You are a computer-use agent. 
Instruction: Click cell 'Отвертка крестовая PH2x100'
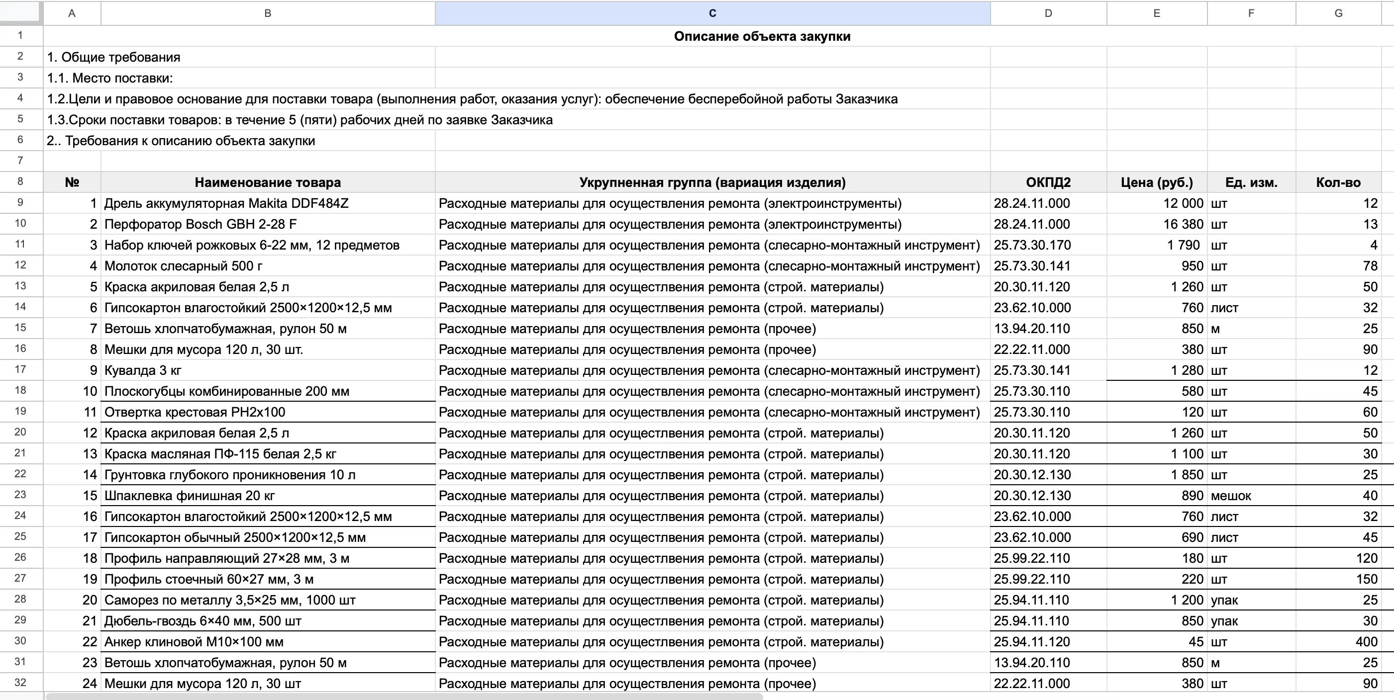tap(268, 412)
